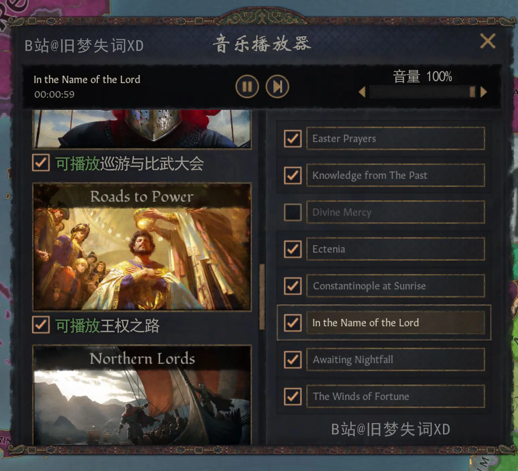Uncheck the Awaiting Nightfall checkbox
The height and width of the screenshot is (471, 518).
click(x=293, y=359)
